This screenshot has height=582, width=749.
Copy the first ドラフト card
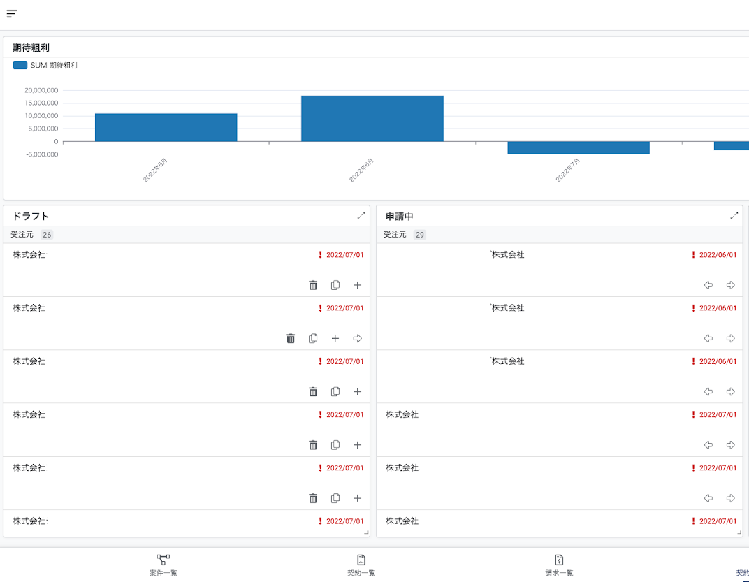pyautogui.click(x=335, y=285)
